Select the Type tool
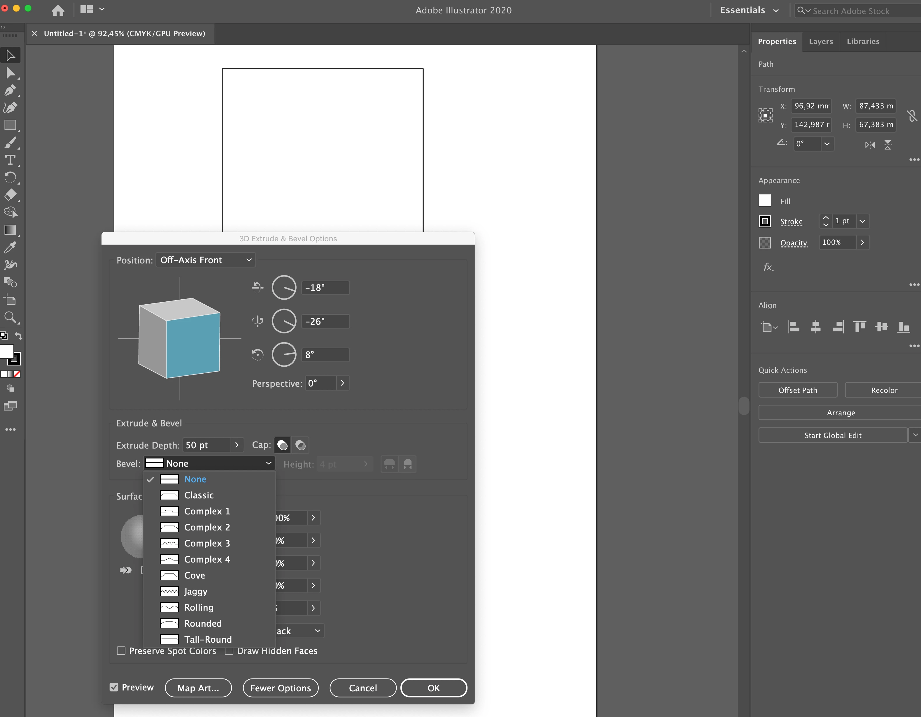This screenshot has height=717, width=921. tap(10, 160)
